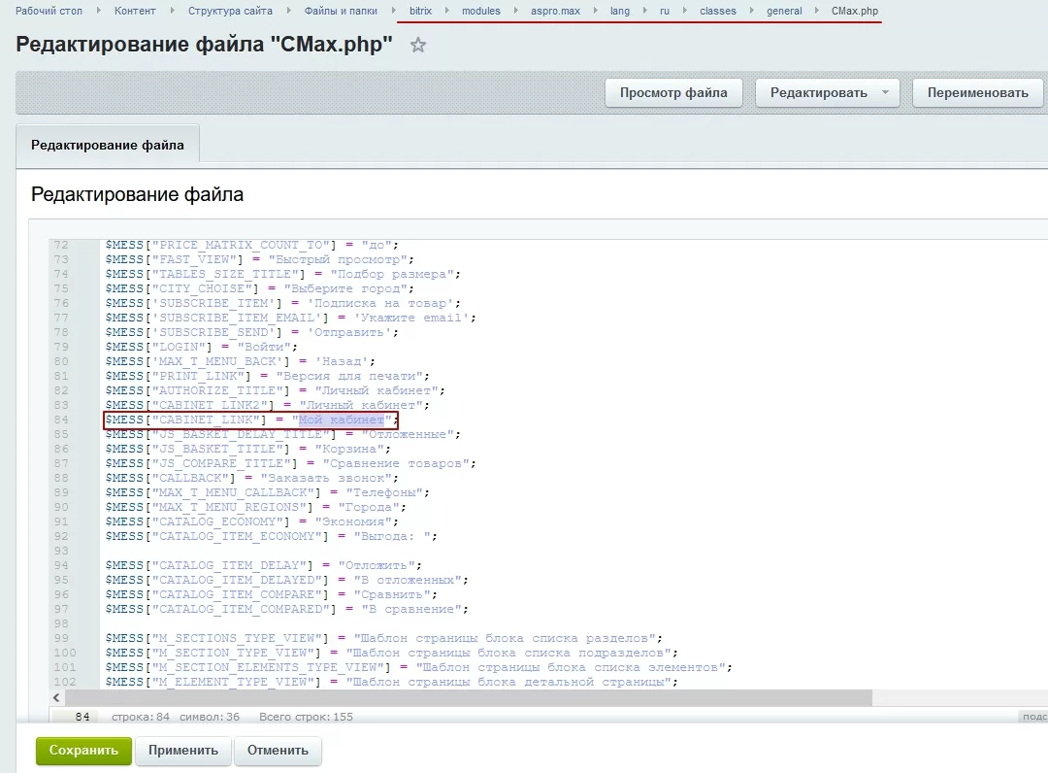The width and height of the screenshot is (1048, 773).
Task: Open Контент breadcrumb link
Action: (x=135, y=11)
